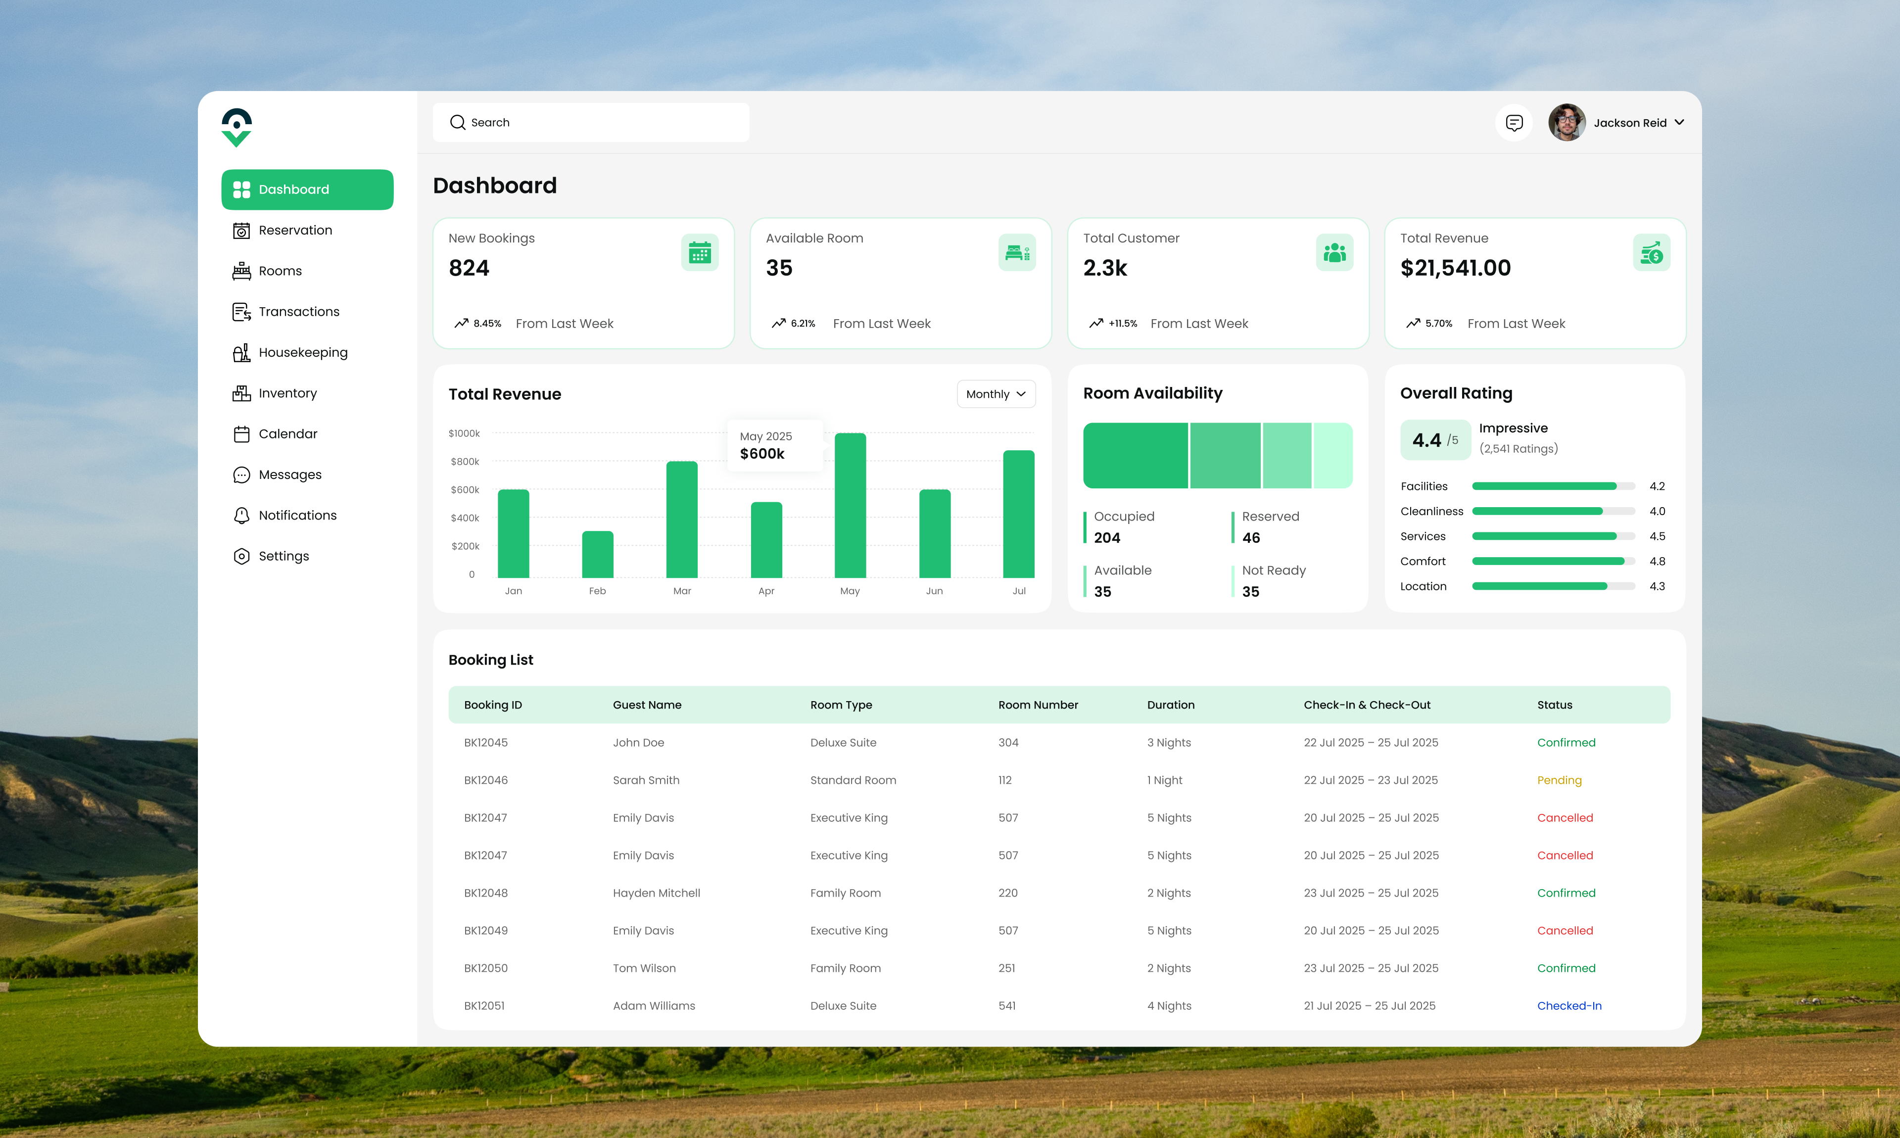The width and height of the screenshot is (1900, 1138).
Task: Click the $21,541.00 revenue value
Action: coord(1455,268)
